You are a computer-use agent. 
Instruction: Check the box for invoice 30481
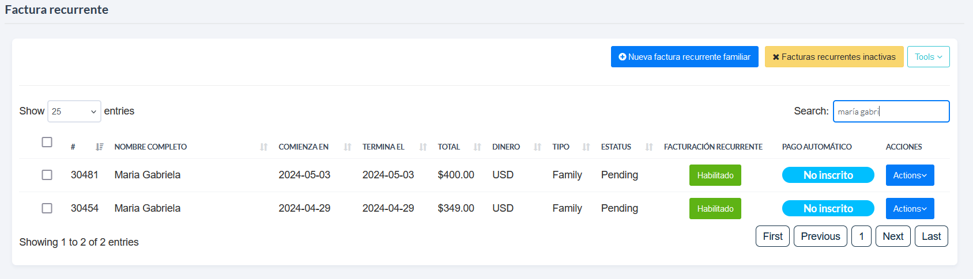click(47, 175)
